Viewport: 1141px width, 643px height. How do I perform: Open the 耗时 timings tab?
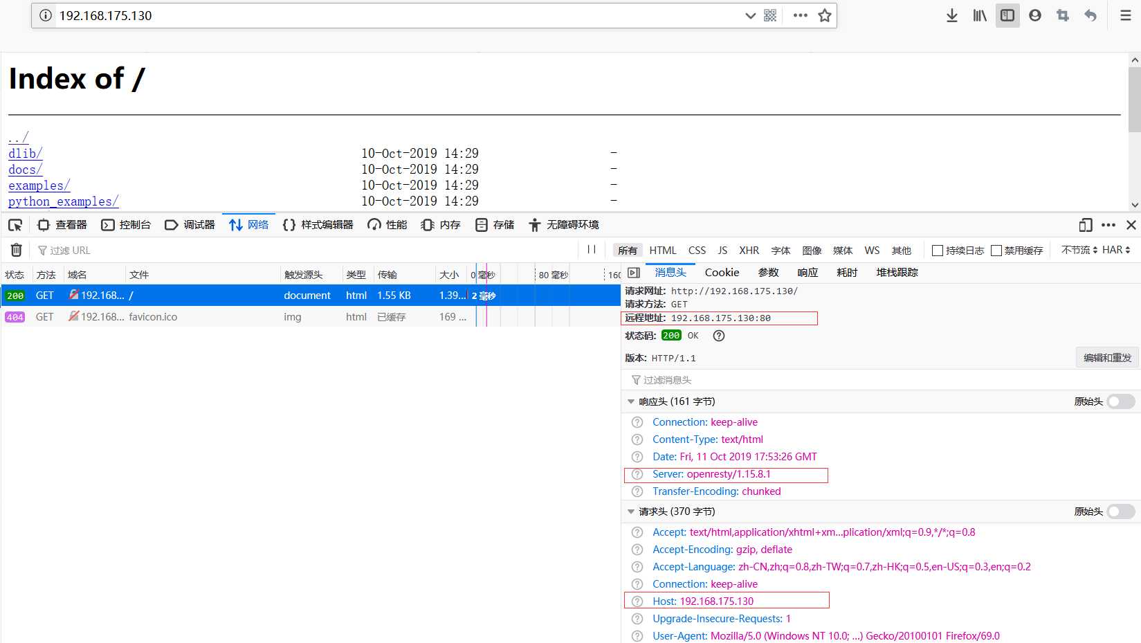click(x=847, y=273)
